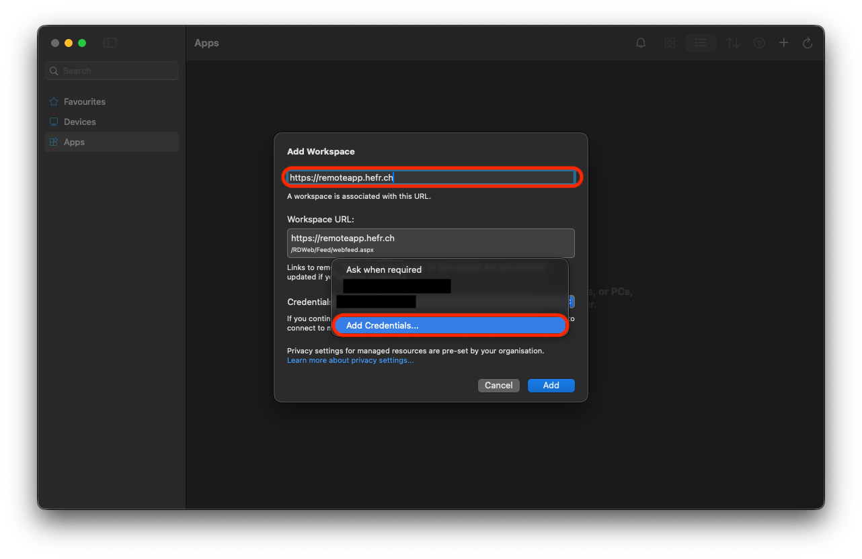Cancel the Add Workspace dialog
Image resolution: width=862 pixels, height=559 pixels.
pos(498,385)
